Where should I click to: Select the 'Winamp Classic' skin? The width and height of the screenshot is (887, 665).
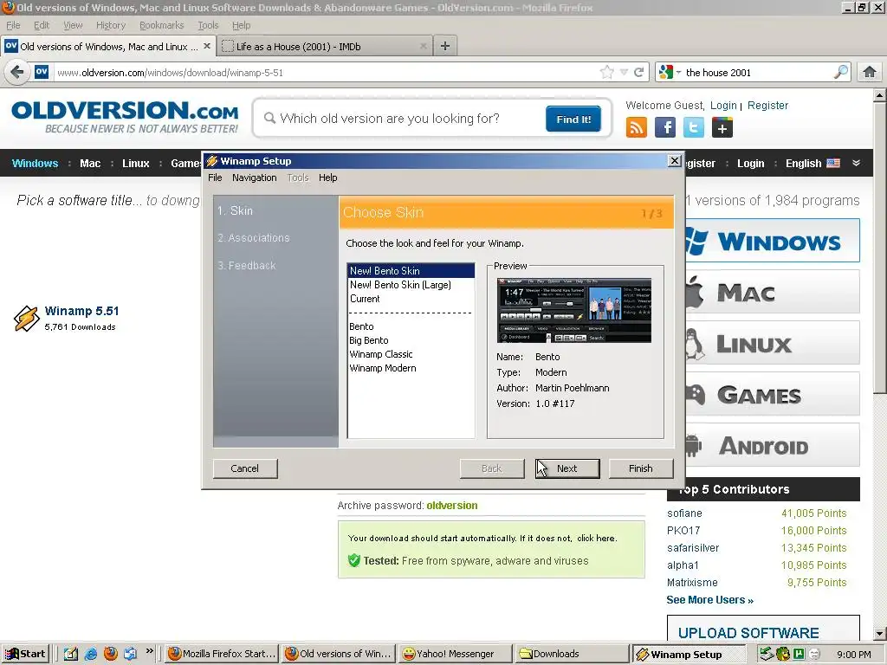coord(381,354)
